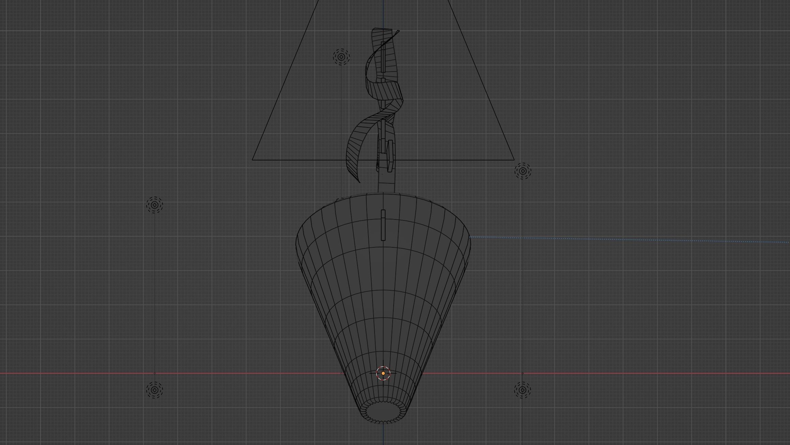
Task: Select the point light right of the camera frustum
Action: pyautogui.click(x=522, y=171)
